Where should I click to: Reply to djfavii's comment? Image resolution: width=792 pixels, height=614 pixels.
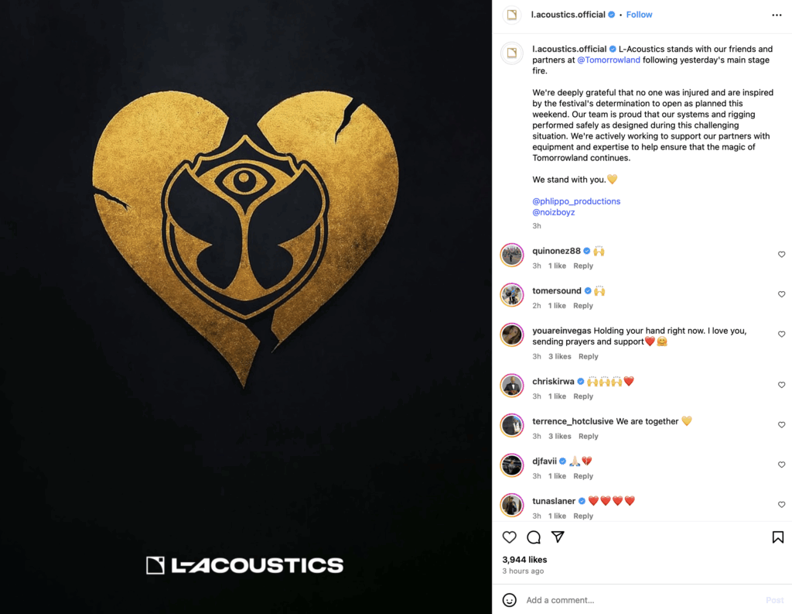583,476
